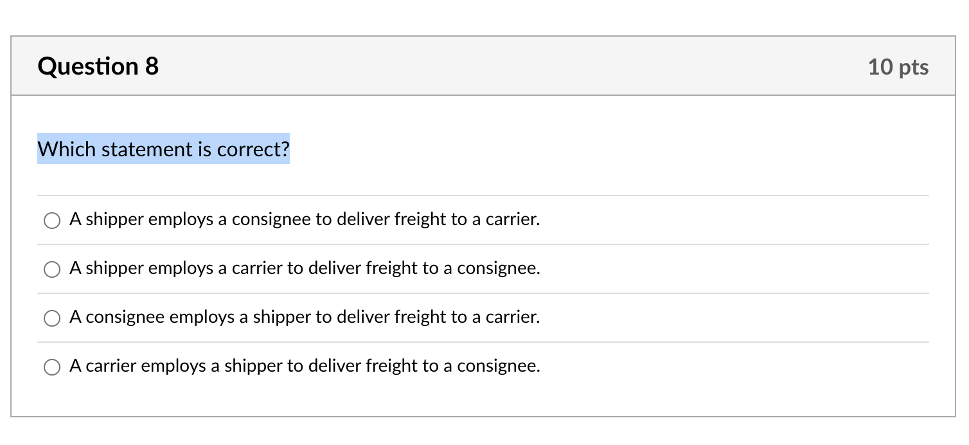Select radio button for carrier employs shipper option
Image resolution: width=969 pixels, height=445 pixels.
[52, 367]
